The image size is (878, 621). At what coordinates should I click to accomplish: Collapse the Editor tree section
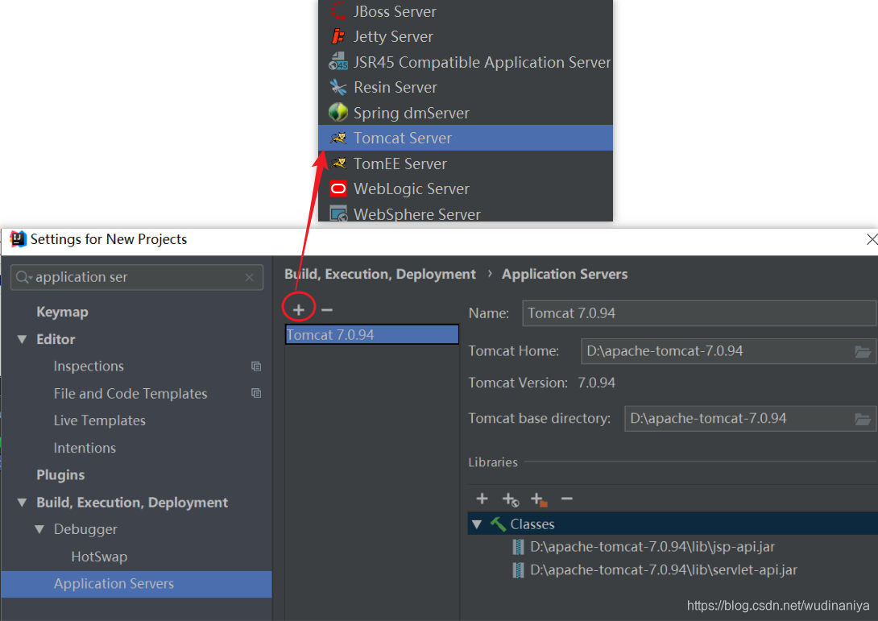[22, 339]
